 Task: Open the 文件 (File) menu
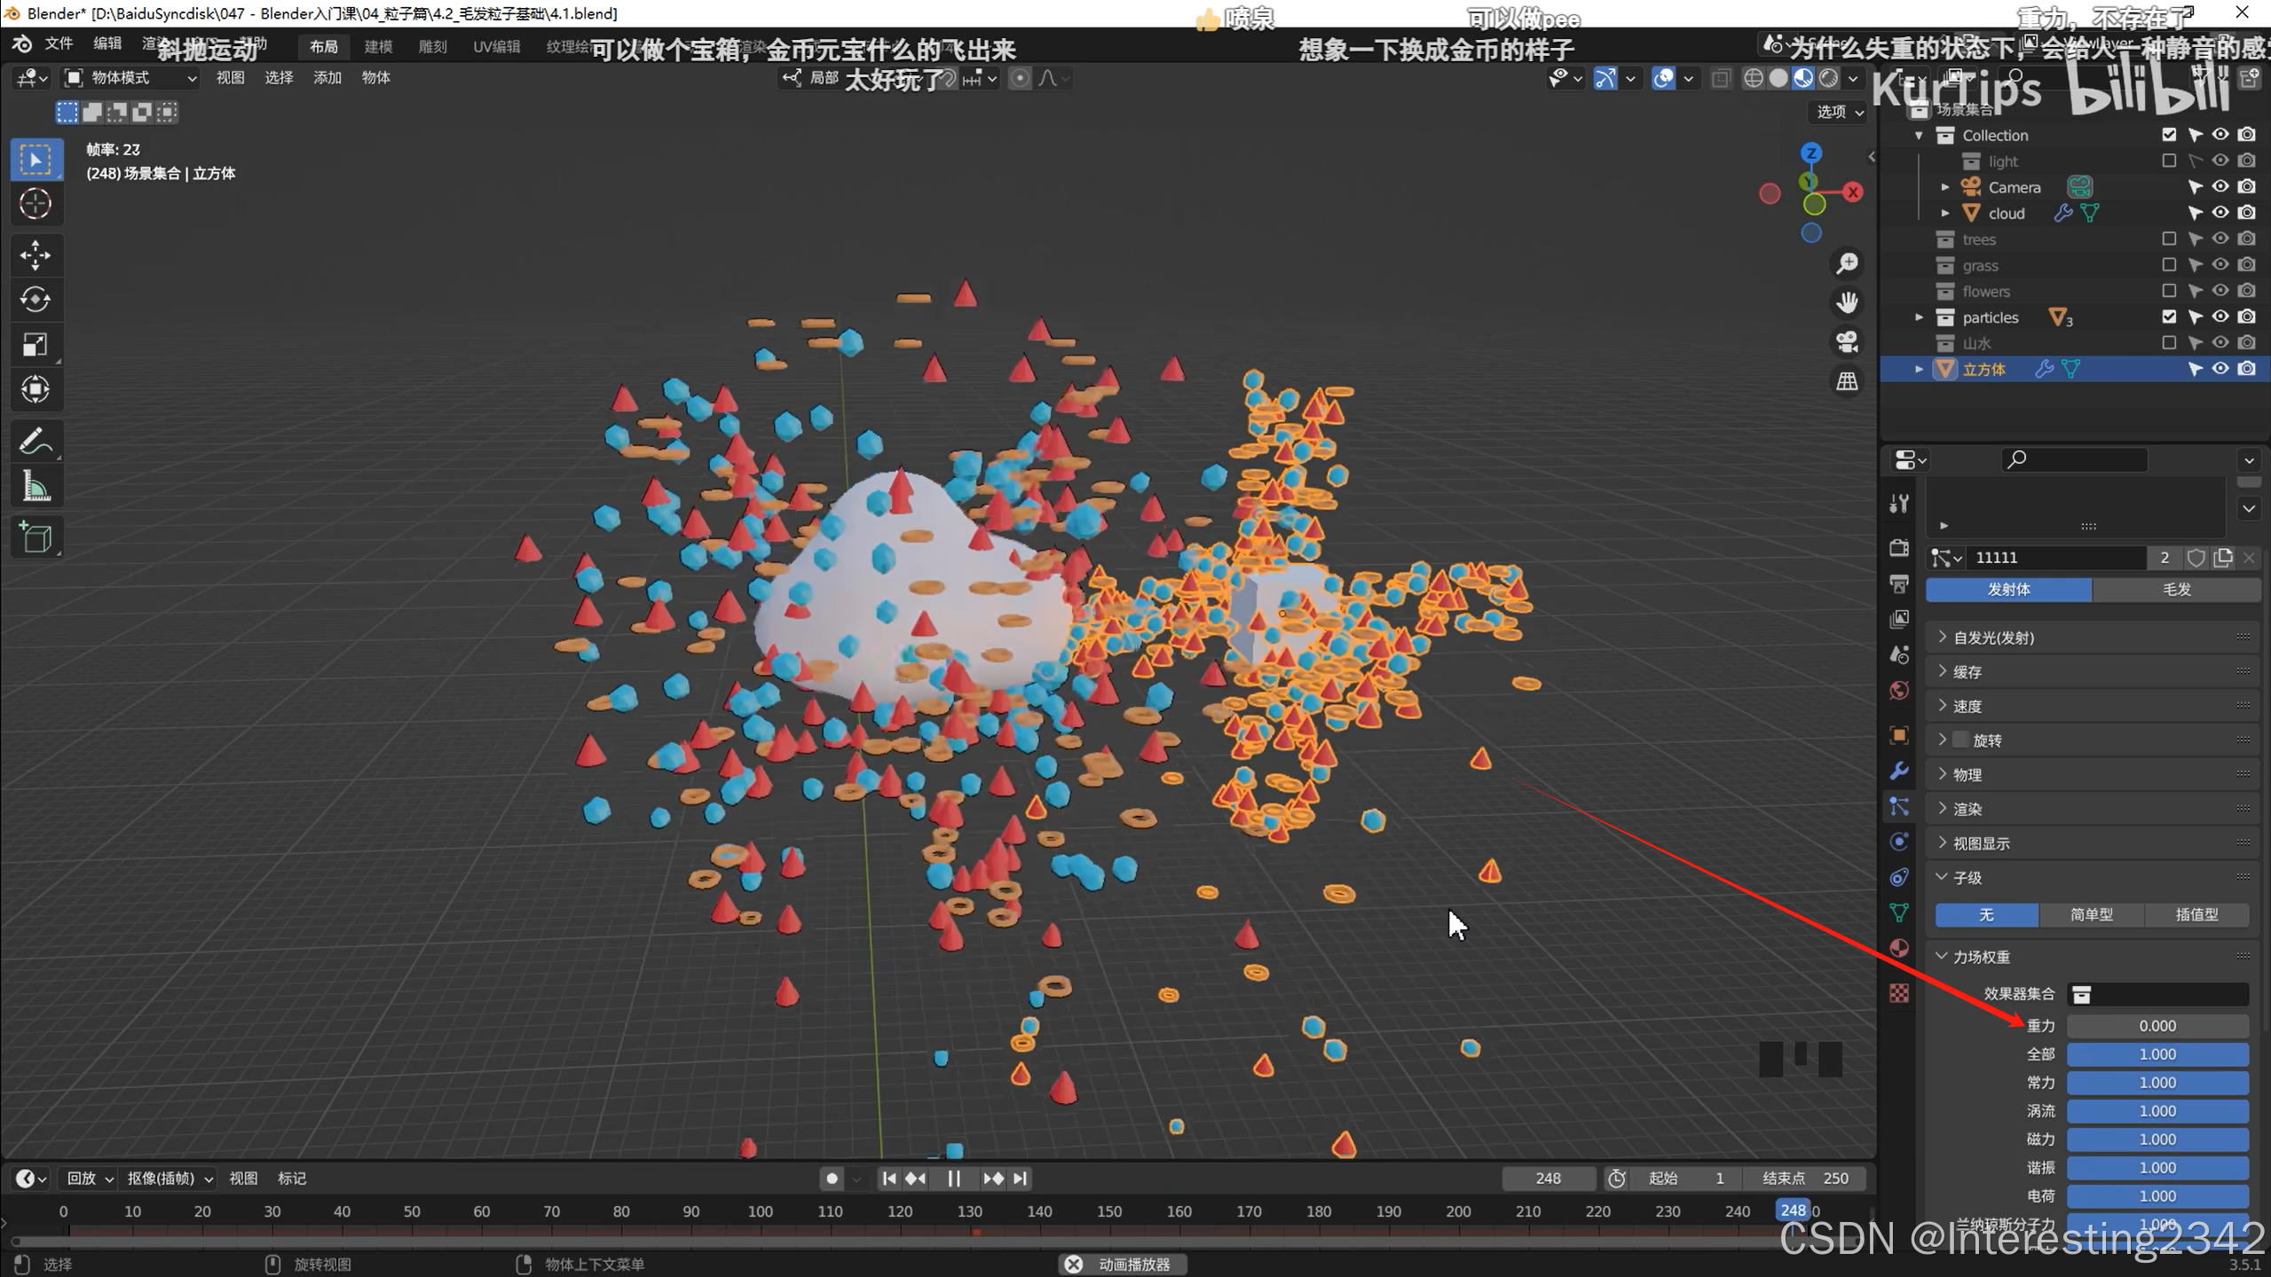click(59, 44)
